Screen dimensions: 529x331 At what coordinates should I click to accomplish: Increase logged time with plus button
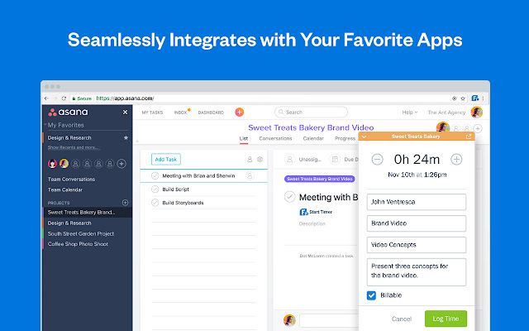pos(456,159)
